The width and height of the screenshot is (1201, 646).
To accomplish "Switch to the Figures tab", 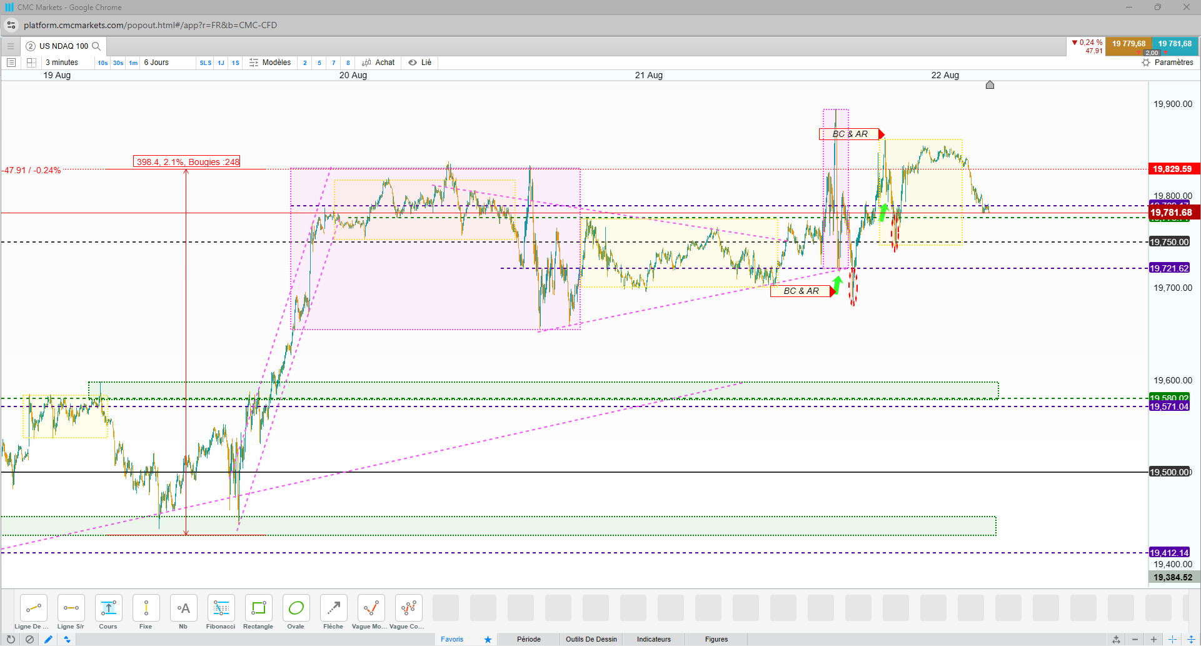I will [x=716, y=639].
